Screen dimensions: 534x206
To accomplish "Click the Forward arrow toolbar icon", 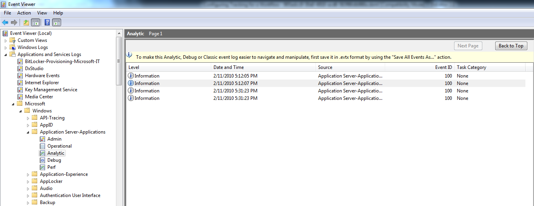I will tap(14, 23).
